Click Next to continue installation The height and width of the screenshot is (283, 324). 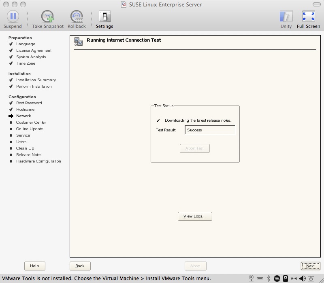click(310, 266)
